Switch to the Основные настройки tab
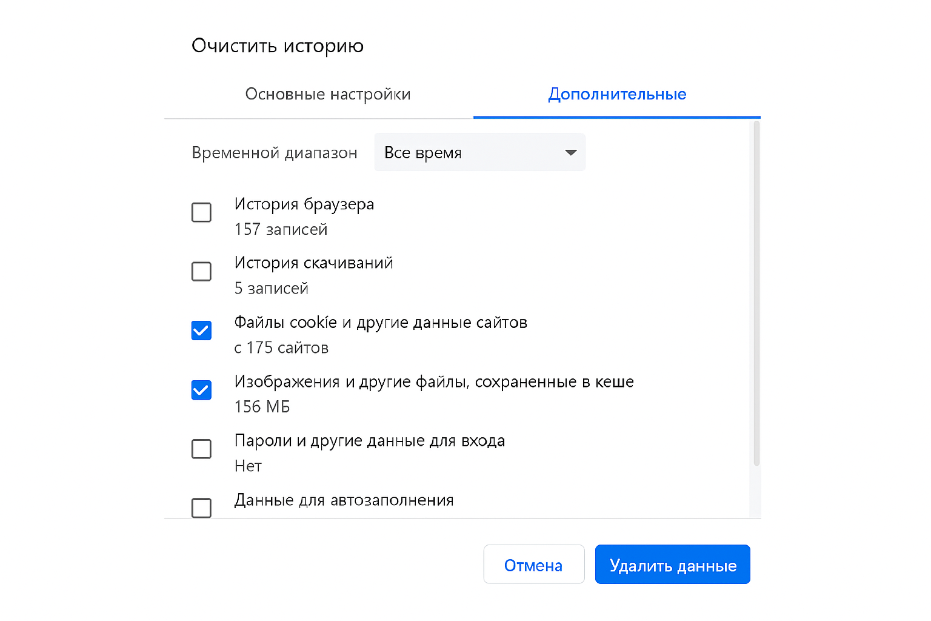Image resolution: width=931 pixels, height=621 pixels. (x=328, y=94)
